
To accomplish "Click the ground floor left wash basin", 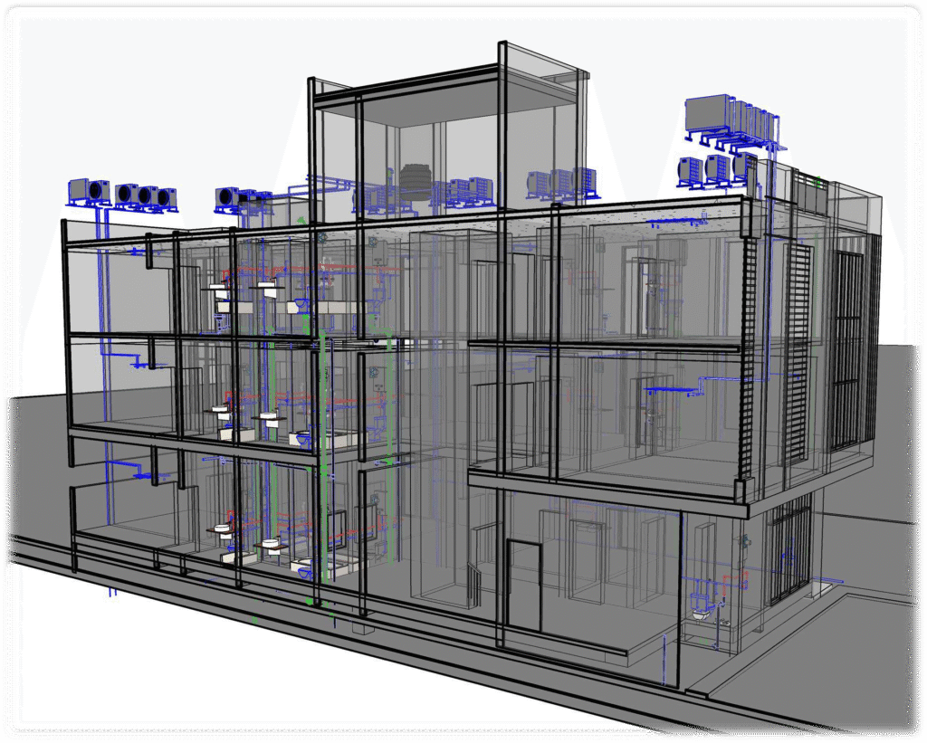I will click(220, 530).
